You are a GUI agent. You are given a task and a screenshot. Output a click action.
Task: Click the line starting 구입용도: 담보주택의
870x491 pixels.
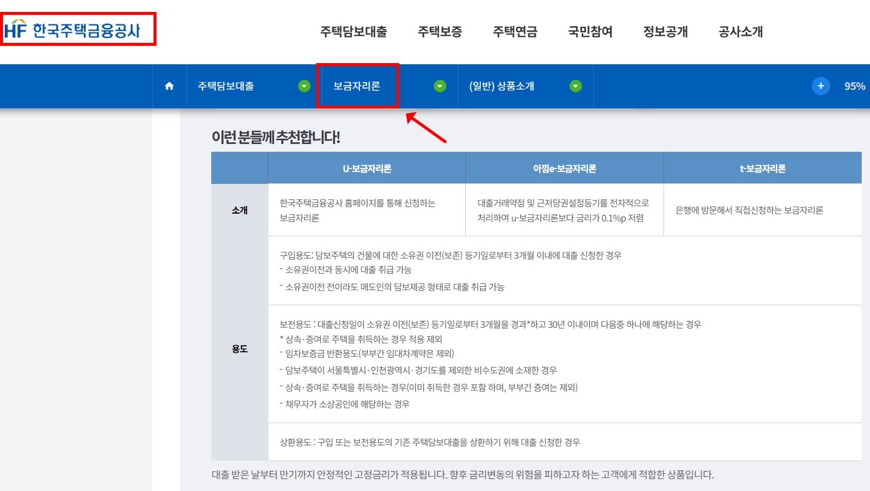[450, 255]
